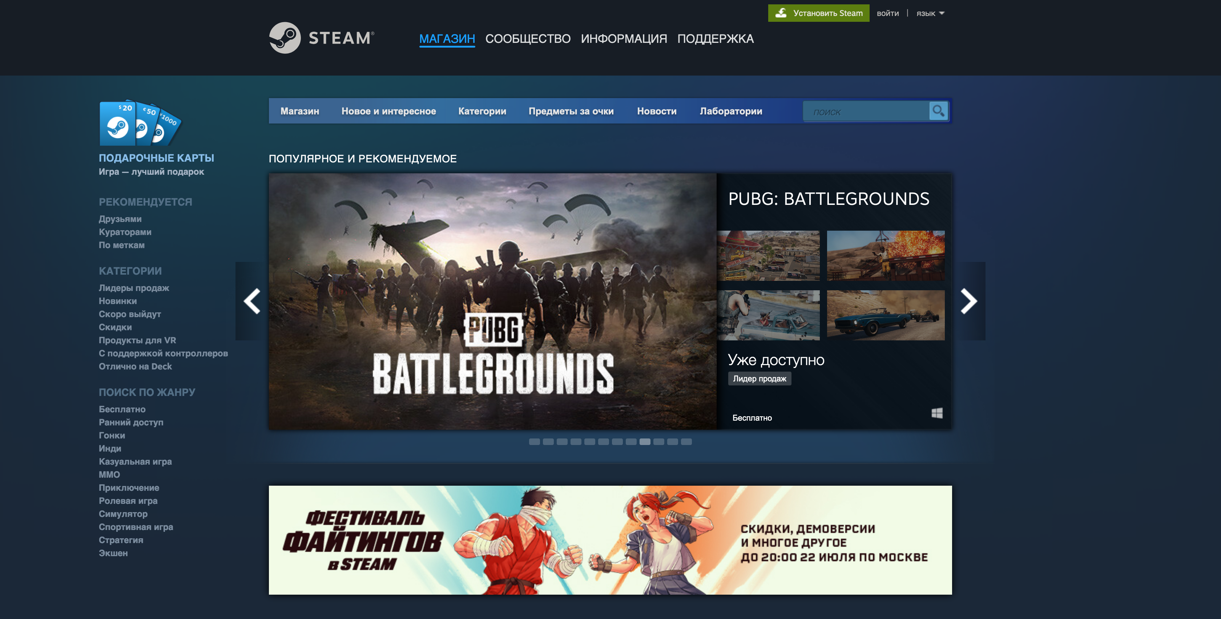The image size is (1221, 619).
Task: Browse the Инди genre
Action: click(x=110, y=448)
